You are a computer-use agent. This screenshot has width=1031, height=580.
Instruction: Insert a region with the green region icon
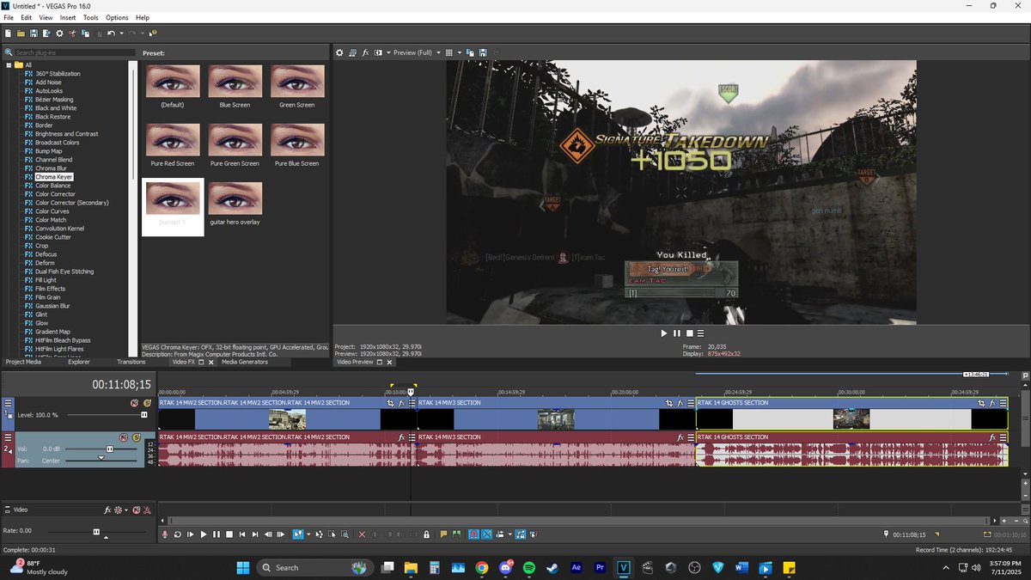pyautogui.click(x=455, y=534)
